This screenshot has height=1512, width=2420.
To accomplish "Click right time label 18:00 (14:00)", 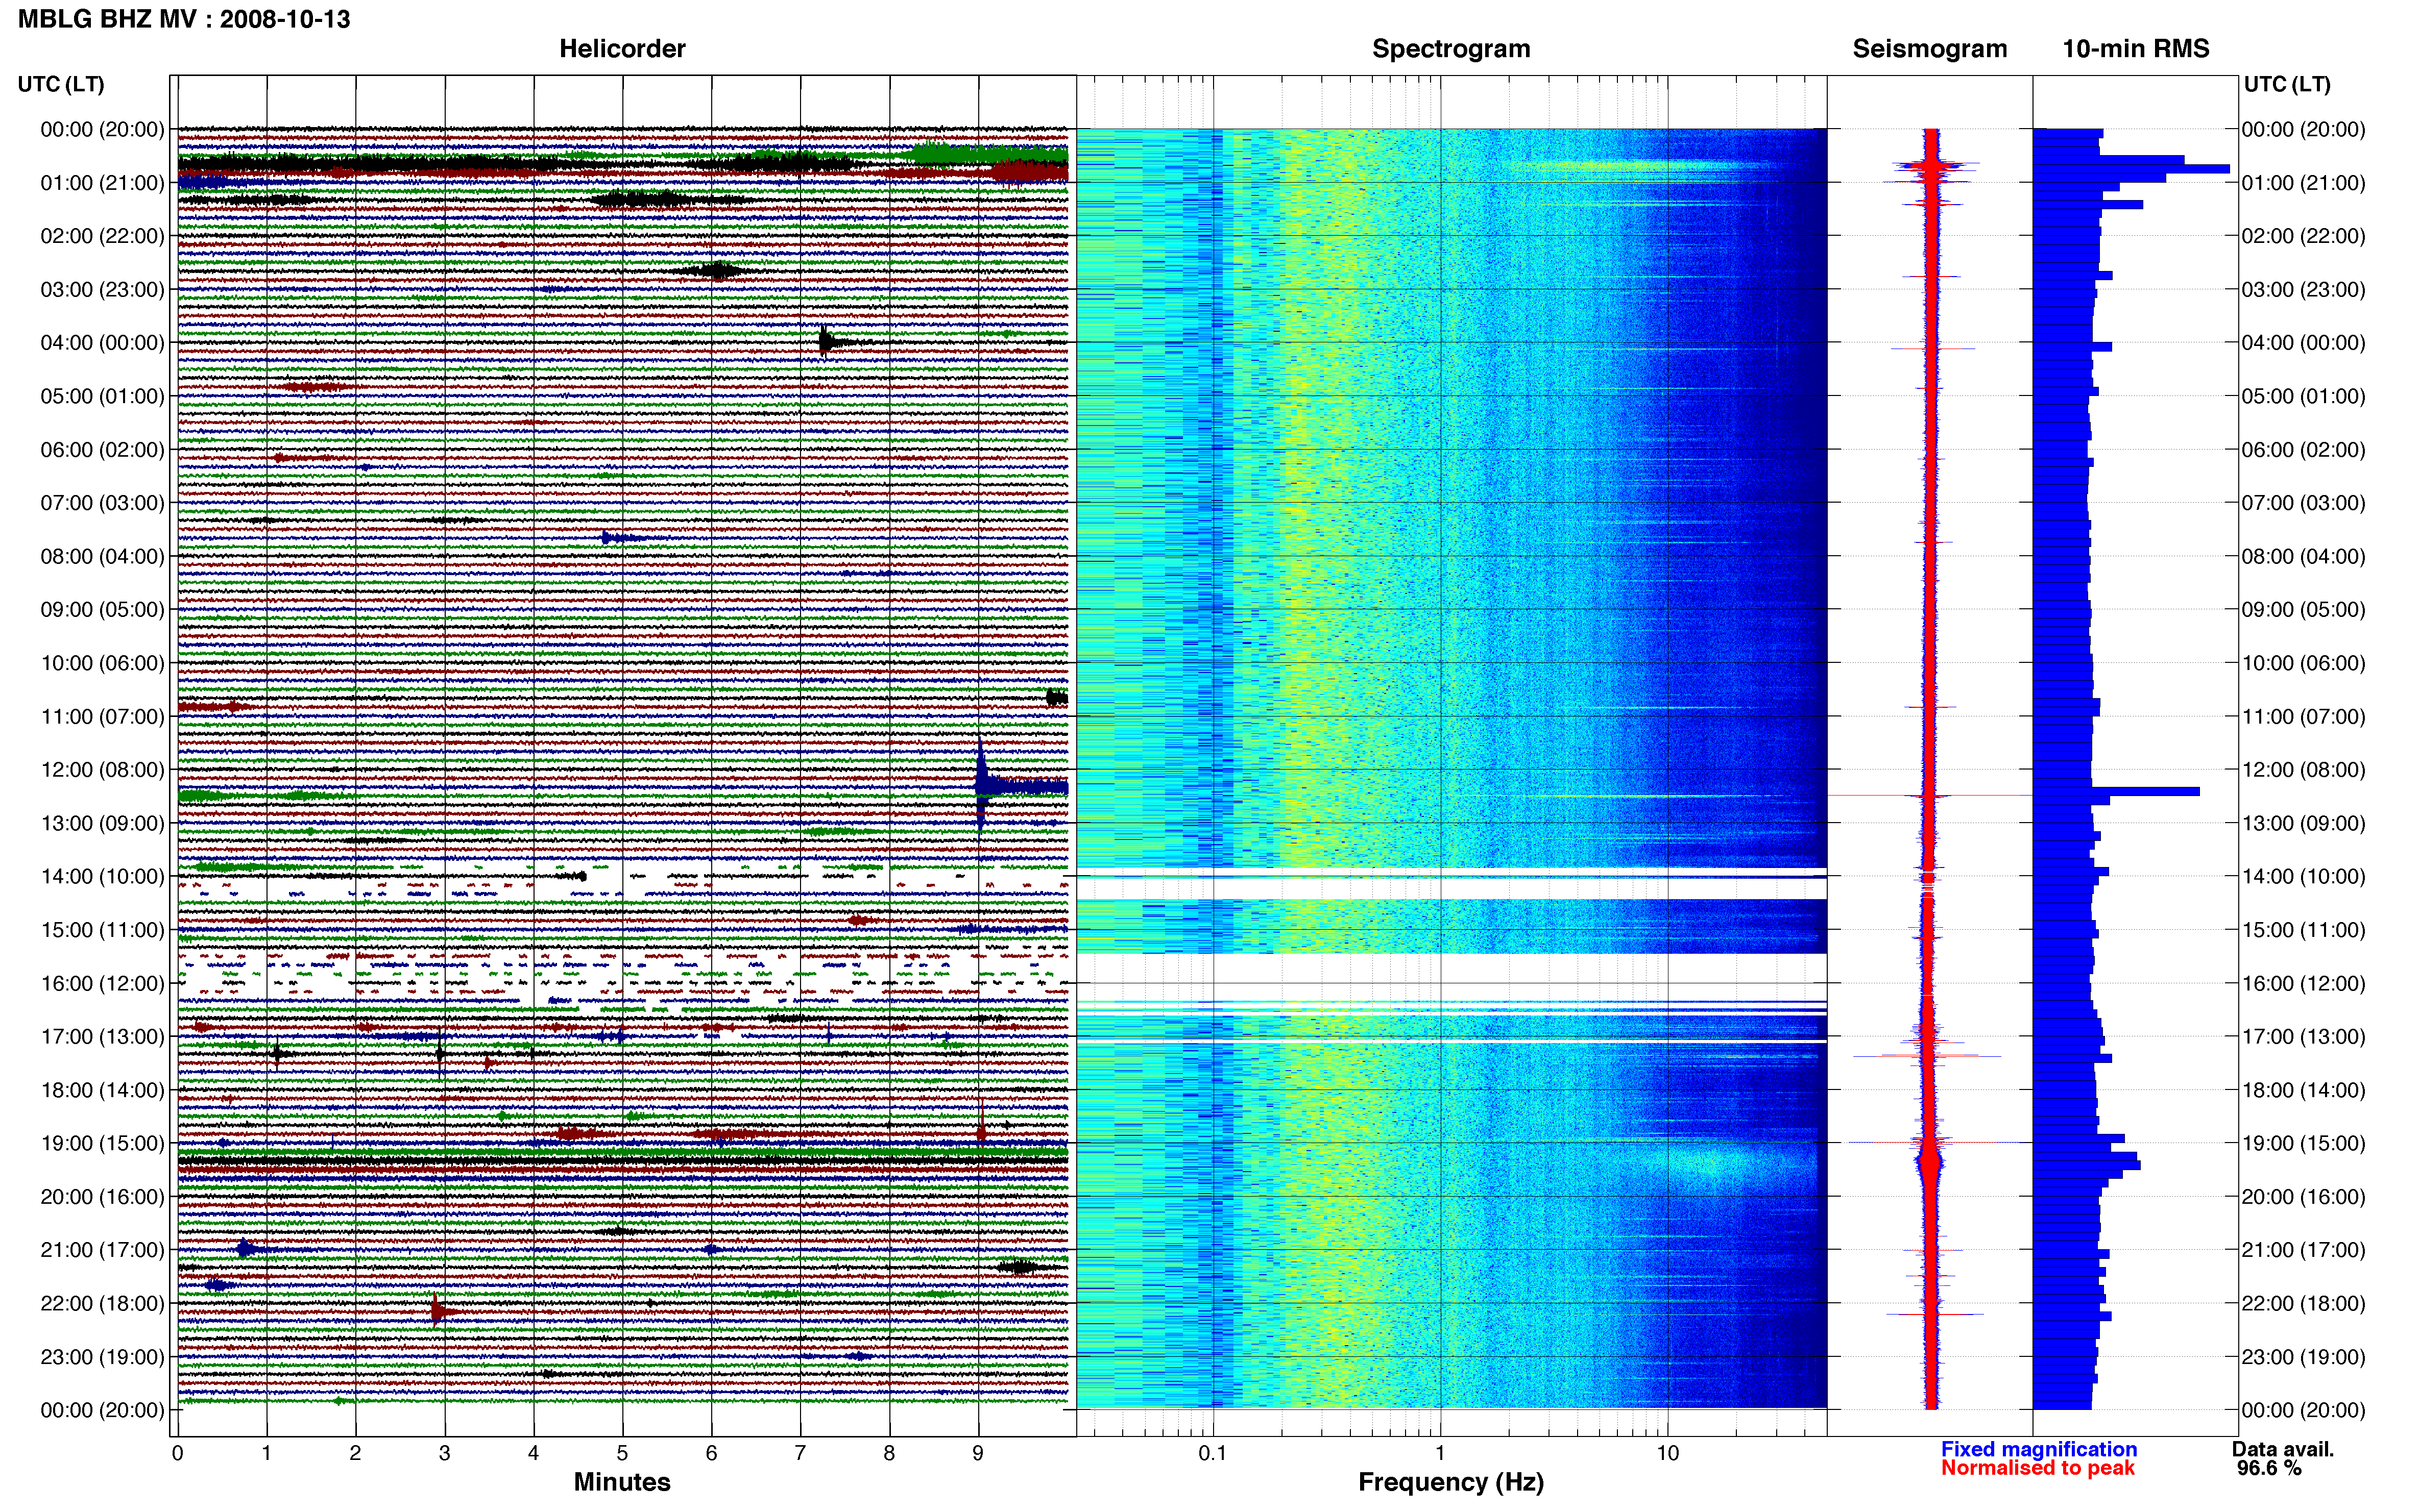I will point(2303,1091).
